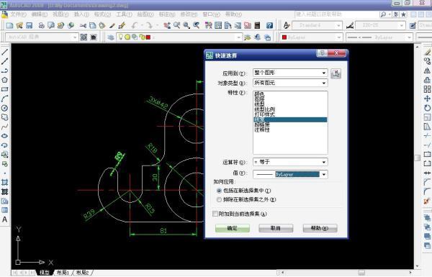Click the red layer color swatch
Viewport: 432px width, 277px height.
click(x=148, y=37)
